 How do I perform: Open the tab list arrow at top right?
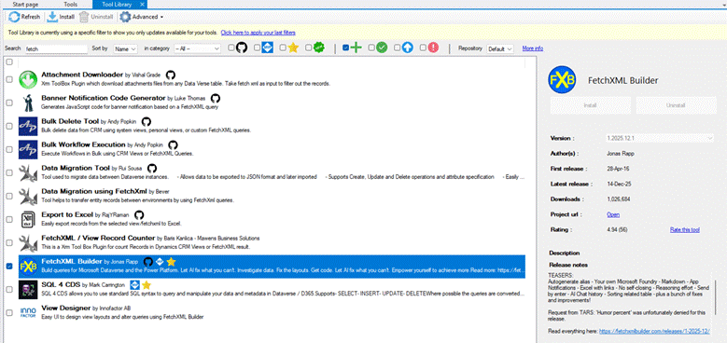pyautogui.click(x=724, y=5)
